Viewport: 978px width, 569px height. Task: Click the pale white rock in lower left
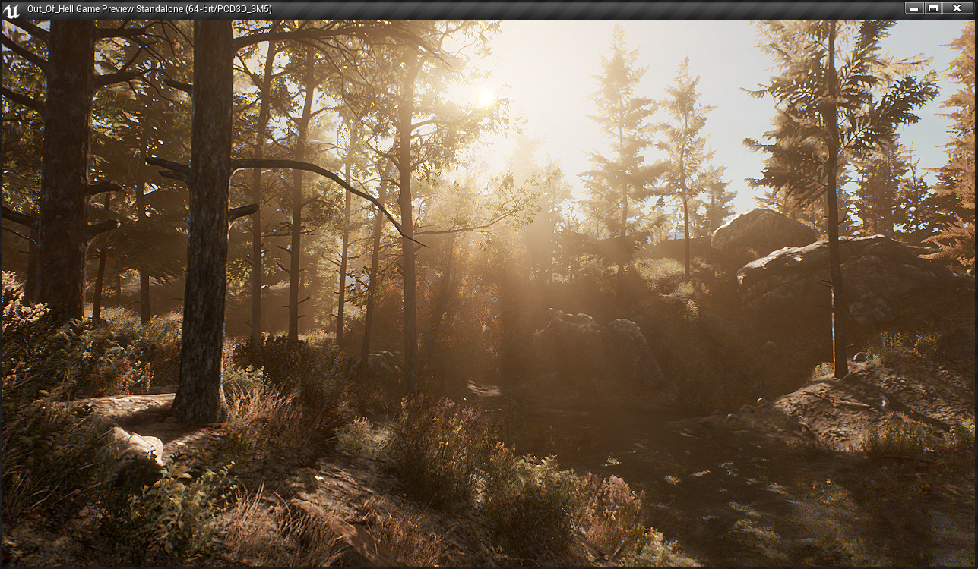(x=133, y=446)
